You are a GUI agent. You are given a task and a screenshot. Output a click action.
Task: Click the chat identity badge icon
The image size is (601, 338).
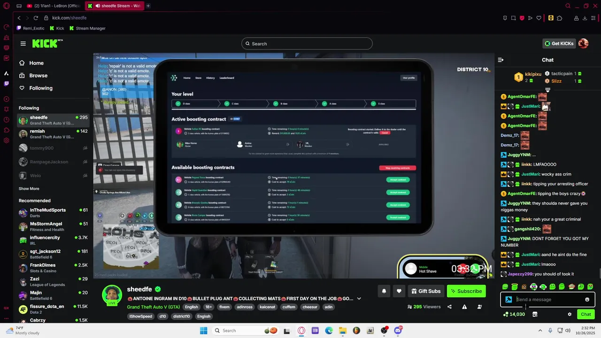(509, 300)
